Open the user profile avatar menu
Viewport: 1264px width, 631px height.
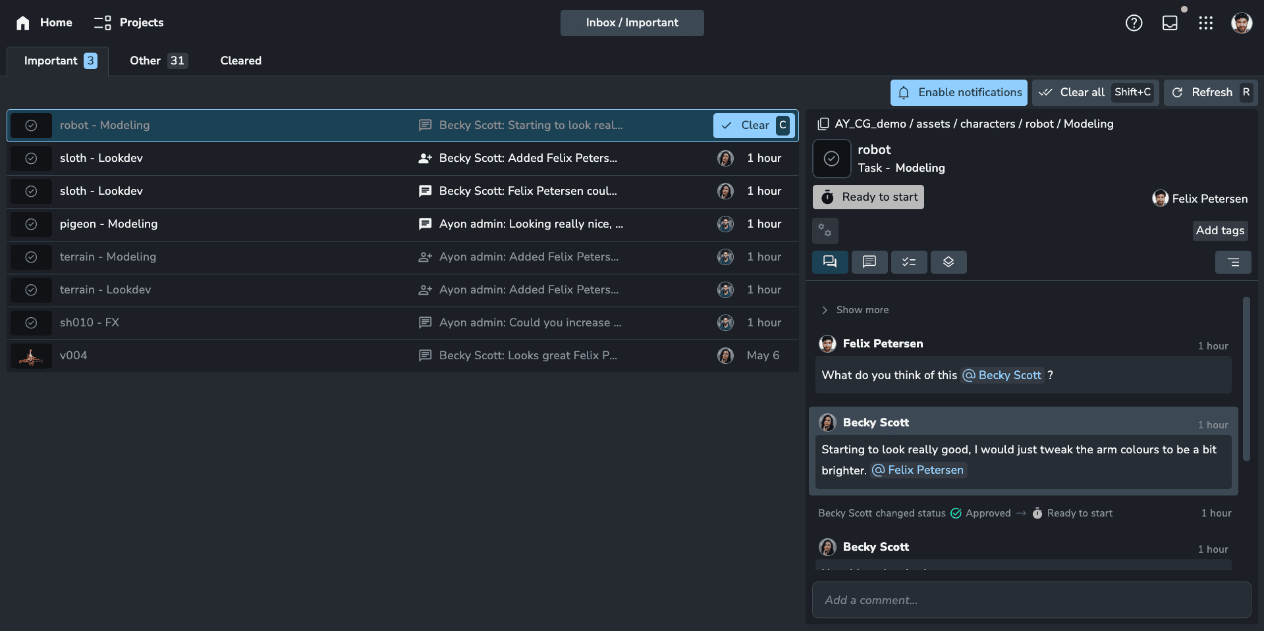(1242, 23)
